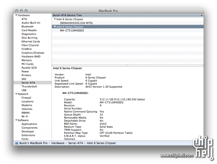The width and height of the screenshot is (217, 164).
Task: Click the pane divider handle dot
Action: pos(127,65)
